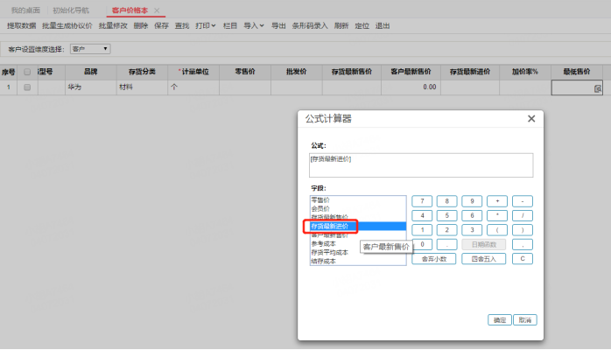Click the plus operator key
The width and height of the screenshot is (611, 350).
[x=497, y=201]
